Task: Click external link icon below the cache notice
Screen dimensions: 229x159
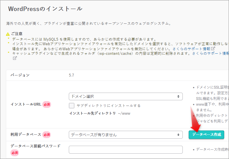Action: tap(14, 58)
